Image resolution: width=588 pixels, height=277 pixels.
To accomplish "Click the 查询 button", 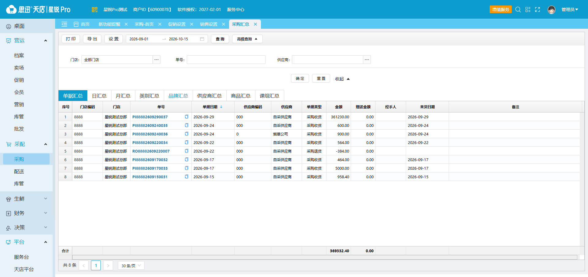I will click(220, 39).
